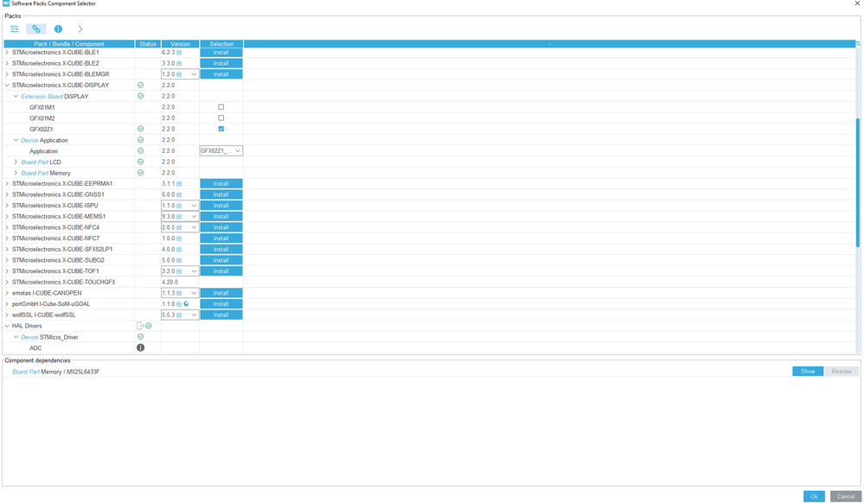The height and width of the screenshot is (503, 864).
Task: Click the Pack / Bundle / Component column header
Action: 69,44
